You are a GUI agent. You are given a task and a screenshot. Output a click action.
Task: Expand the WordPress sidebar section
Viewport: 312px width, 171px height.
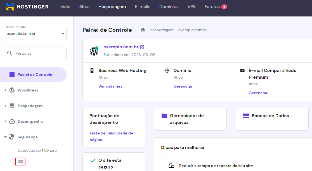pyautogui.click(x=5, y=90)
